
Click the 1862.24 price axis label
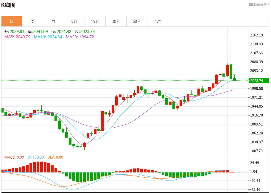point(256,133)
